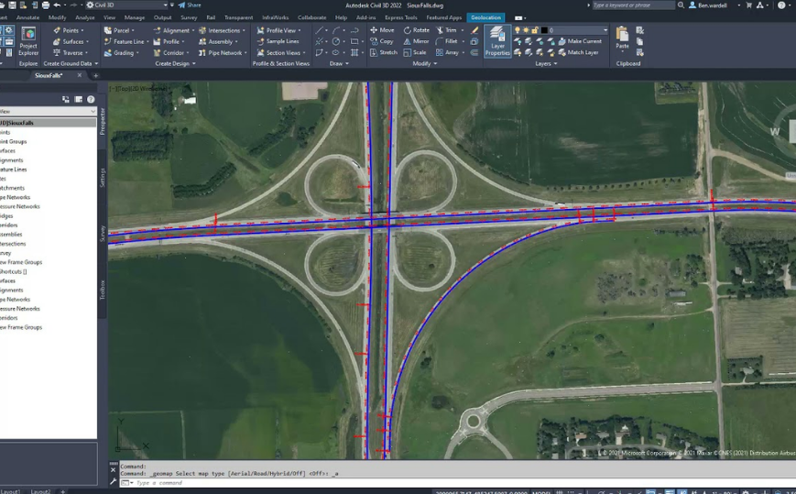The width and height of the screenshot is (796, 494).
Task: Select Pressure Networks in Prospector tree
Action: click(20, 206)
